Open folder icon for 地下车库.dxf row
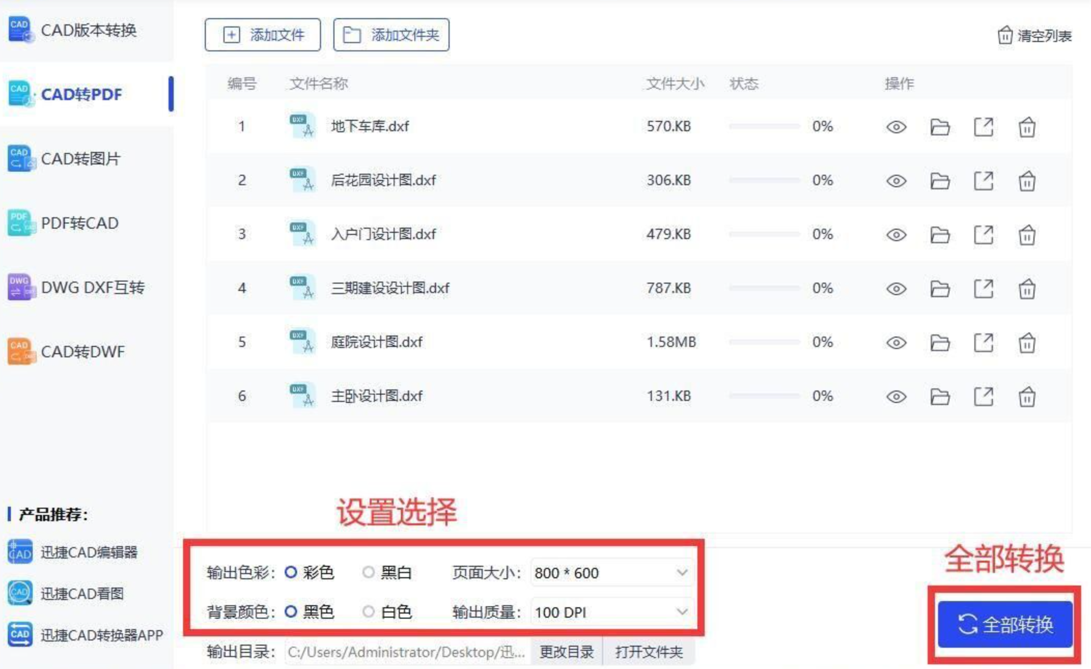This screenshot has height=669, width=1091. point(940,127)
